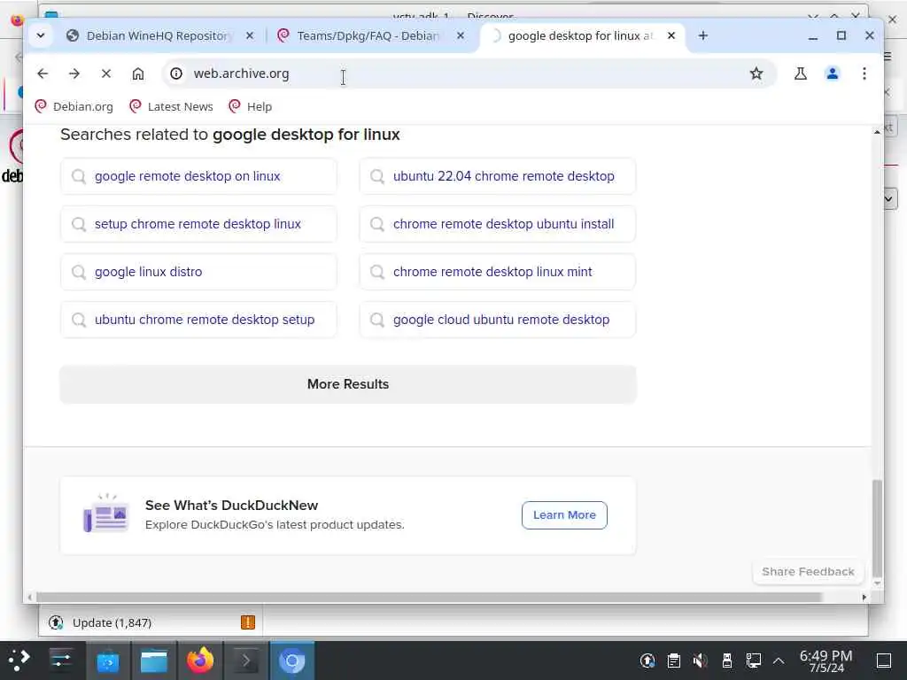Open the removable devices tray icon
Screen dimensions: 907x680
pyautogui.click(x=727, y=661)
